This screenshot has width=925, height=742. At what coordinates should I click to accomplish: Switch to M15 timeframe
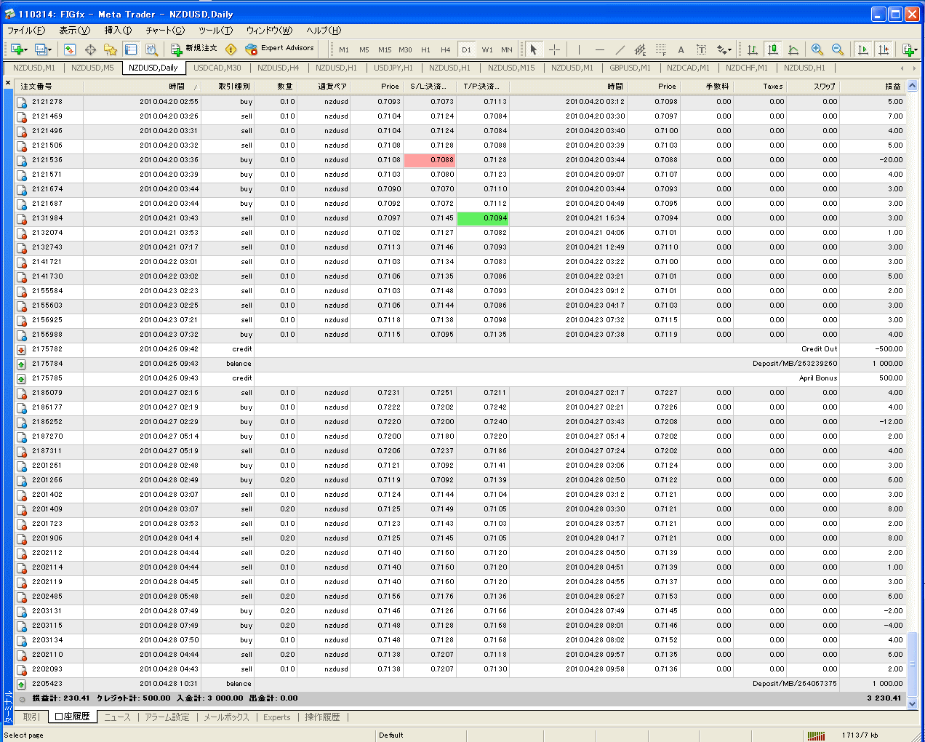click(x=385, y=49)
